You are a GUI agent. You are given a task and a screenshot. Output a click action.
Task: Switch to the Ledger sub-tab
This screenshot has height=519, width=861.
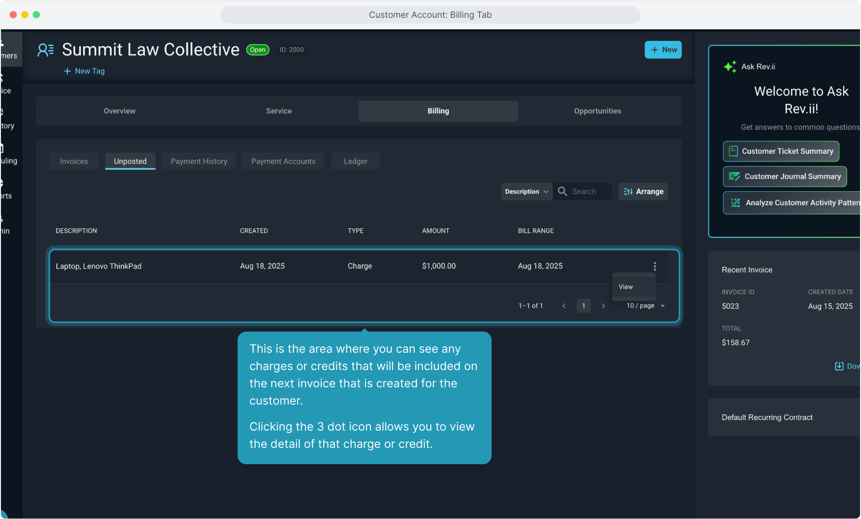tap(355, 161)
